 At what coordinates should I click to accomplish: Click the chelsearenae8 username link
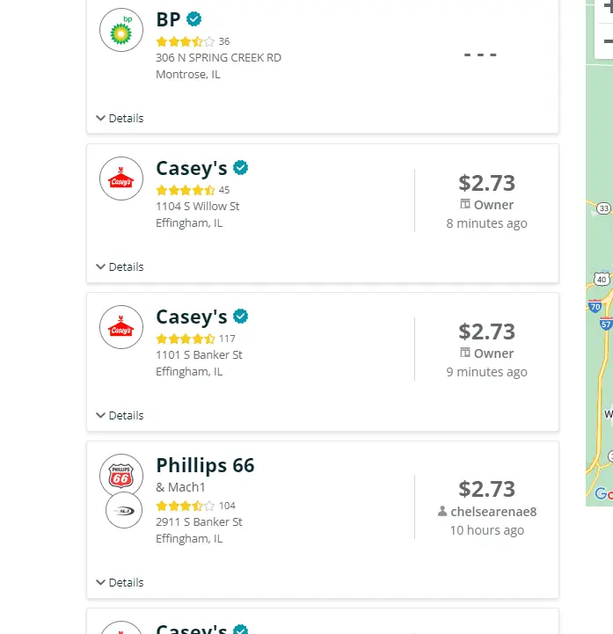[x=493, y=511]
